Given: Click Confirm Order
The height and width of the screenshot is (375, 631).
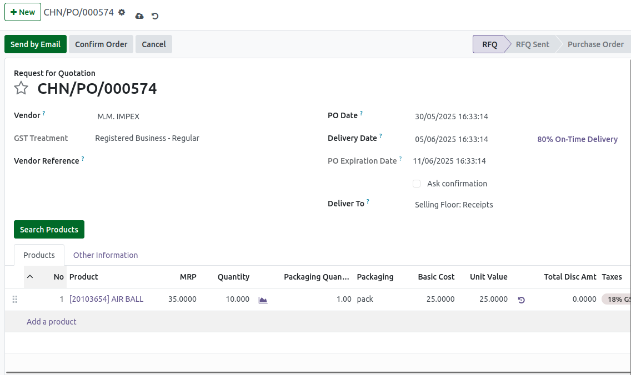Looking at the screenshot, I should click(101, 44).
